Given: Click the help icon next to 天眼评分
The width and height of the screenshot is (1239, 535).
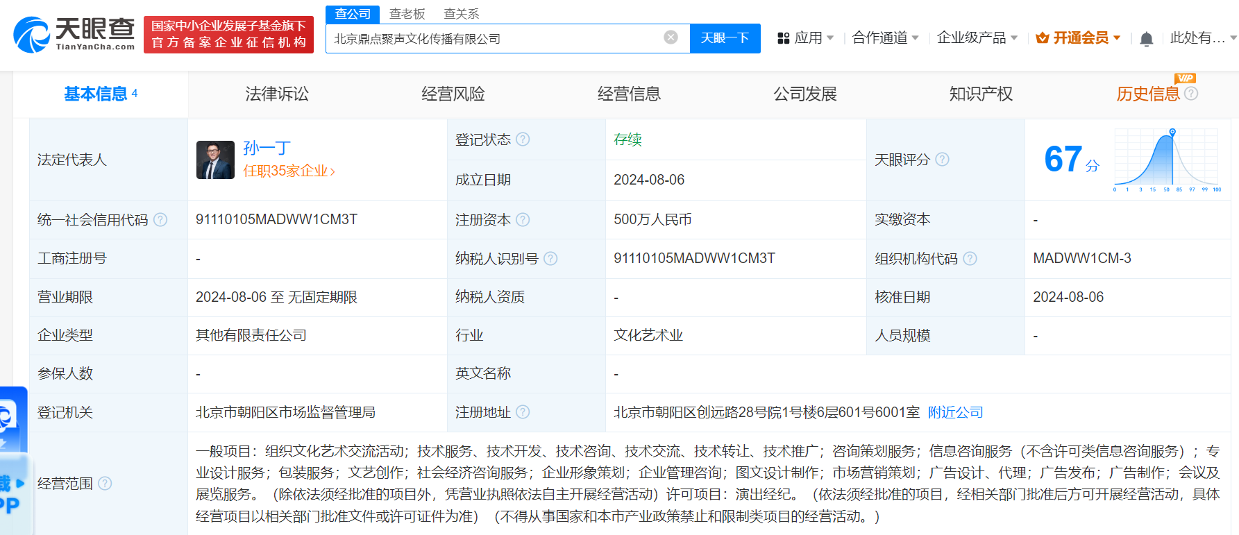Looking at the screenshot, I should point(942,160).
